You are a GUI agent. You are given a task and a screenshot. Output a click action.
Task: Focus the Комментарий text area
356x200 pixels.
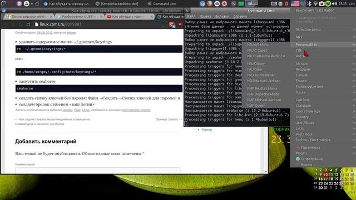click(x=98, y=171)
